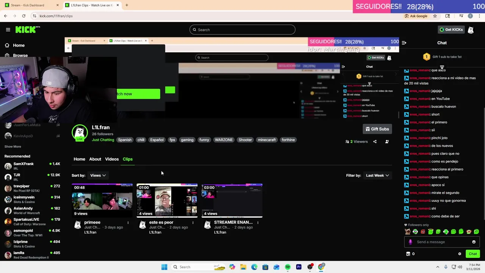Click Show More under followed channels
Viewport: 485px width, 273px height.
[x=13, y=146]
